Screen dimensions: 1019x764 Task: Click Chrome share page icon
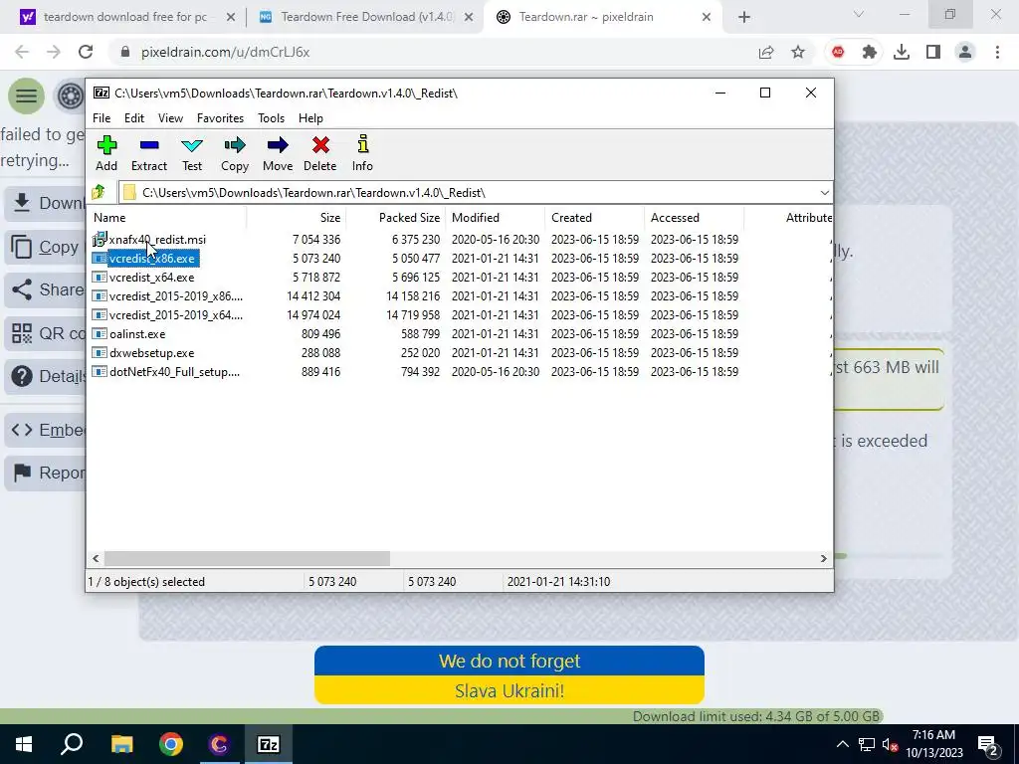click(766, 52)
